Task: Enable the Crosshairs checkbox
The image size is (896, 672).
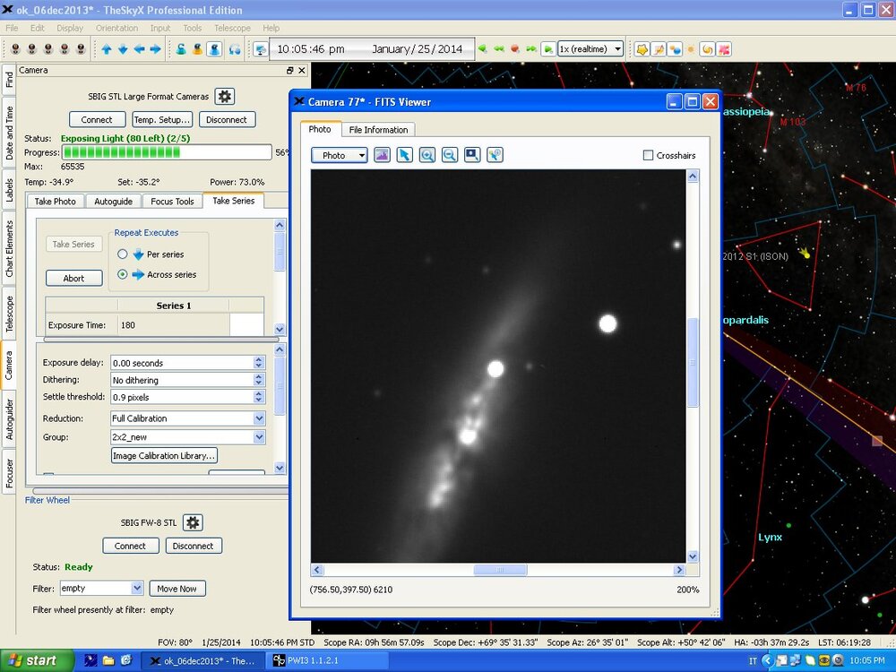Action: (649, 156)
